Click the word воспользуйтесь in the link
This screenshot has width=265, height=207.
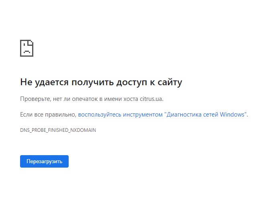(100, 115)
